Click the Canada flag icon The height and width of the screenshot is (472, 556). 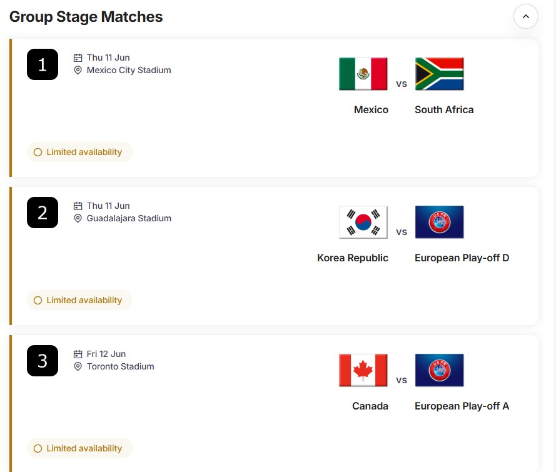pyautogui.click(x=363, y=370)
